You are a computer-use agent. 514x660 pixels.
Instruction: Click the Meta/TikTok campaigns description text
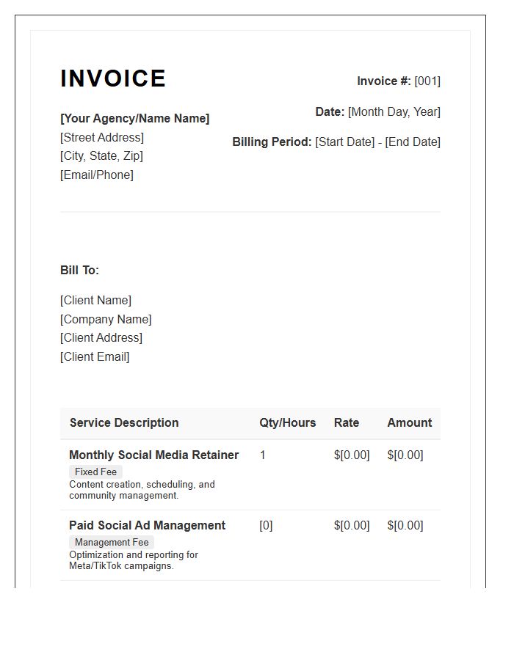[134, 560]
